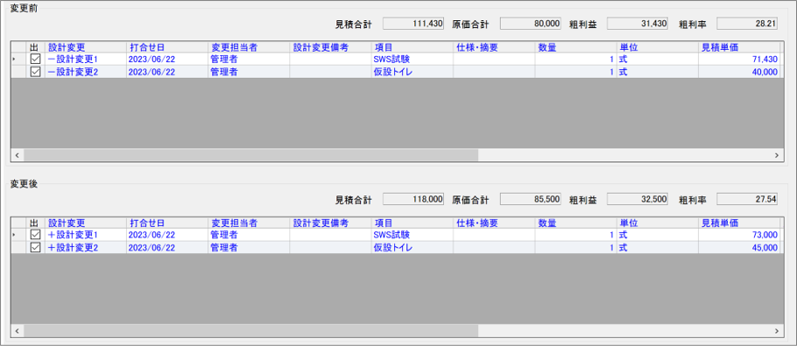
Task: Click 見積単価 cell 40,000
Action: click(x=739, y=72)
